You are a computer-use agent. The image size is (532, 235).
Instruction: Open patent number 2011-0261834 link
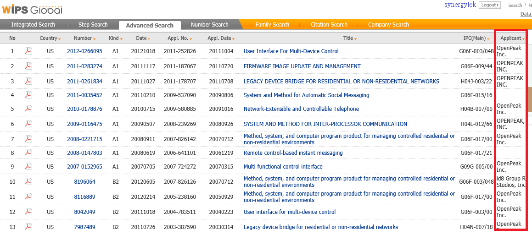pyautogui.click(x=84, y=82)
